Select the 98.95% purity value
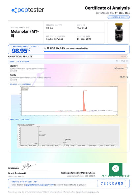Screen dimensions: 137x196 coord(21,51)
